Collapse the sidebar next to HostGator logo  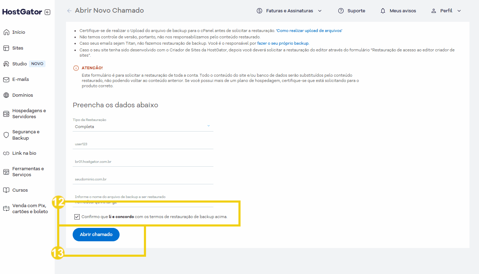[x=48, y=12]
